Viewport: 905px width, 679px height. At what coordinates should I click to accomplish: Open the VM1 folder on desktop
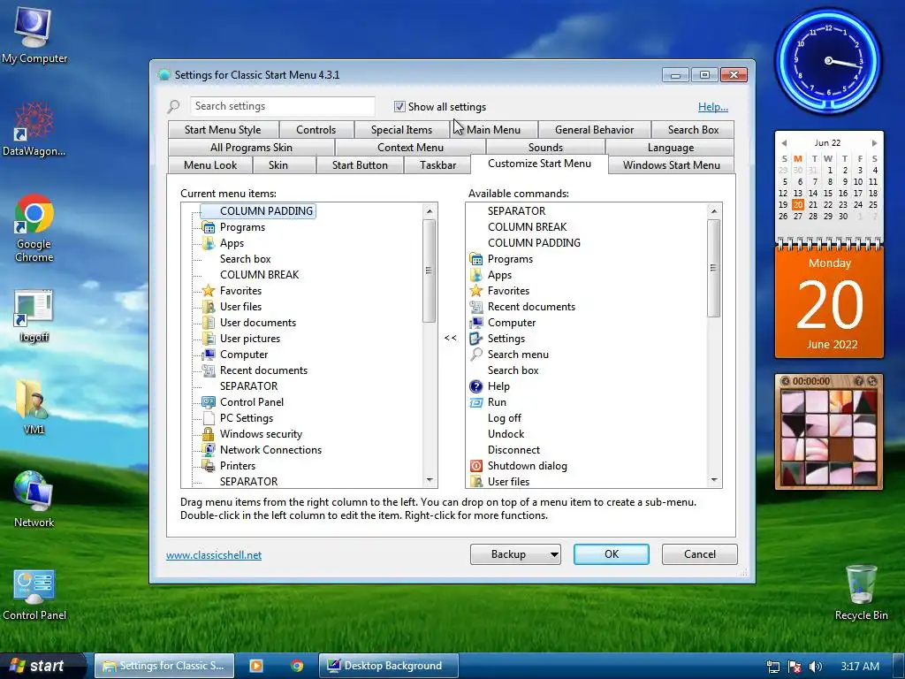(x=34, y=407)
